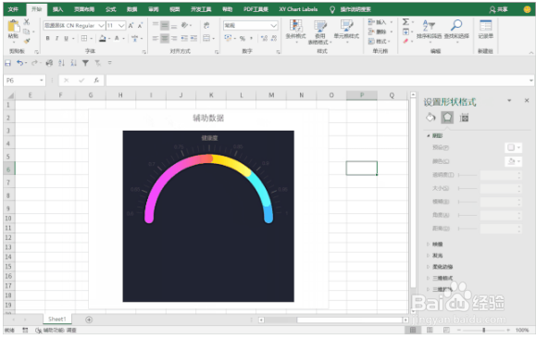
Task: Open the XY Chart Labels tab
Action: tap(298, 9)
